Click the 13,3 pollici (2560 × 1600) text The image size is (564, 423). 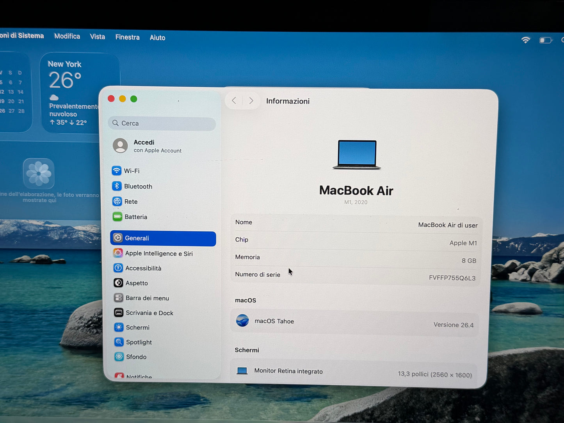click(435, 374)
